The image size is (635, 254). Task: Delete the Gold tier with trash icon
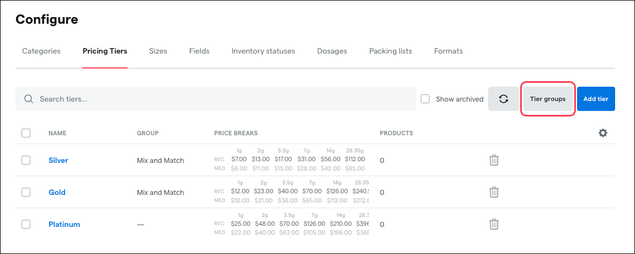(494, 192)
